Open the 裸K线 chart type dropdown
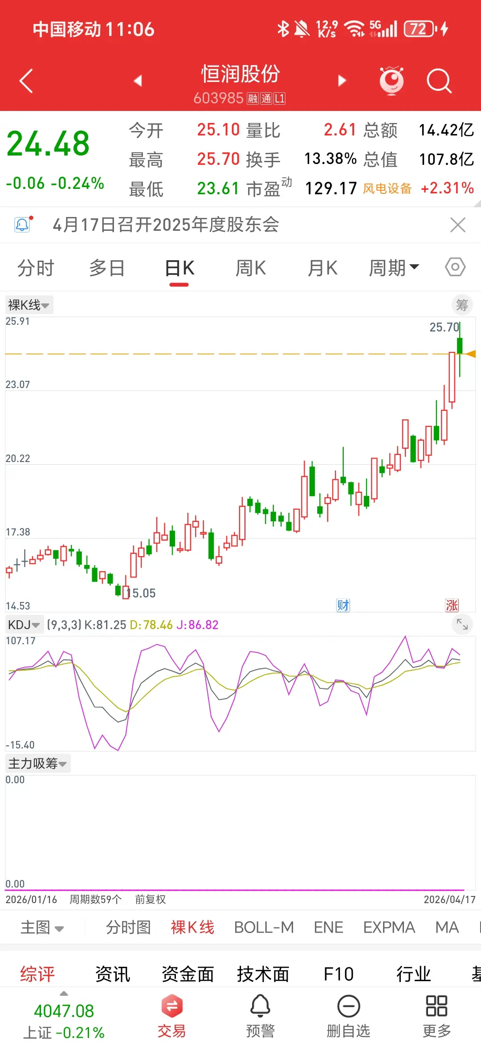Viewport: 481px width, 1064px height. point(29,305)
